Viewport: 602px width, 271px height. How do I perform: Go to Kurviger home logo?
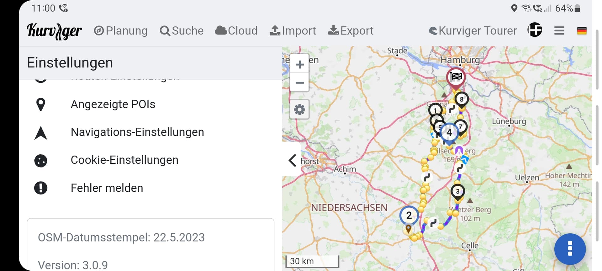pos(55,31)
